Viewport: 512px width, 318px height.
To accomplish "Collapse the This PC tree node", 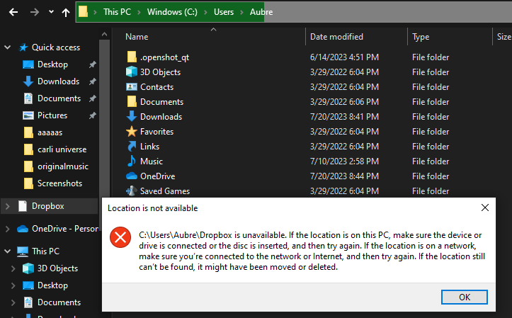I will 8,251.
